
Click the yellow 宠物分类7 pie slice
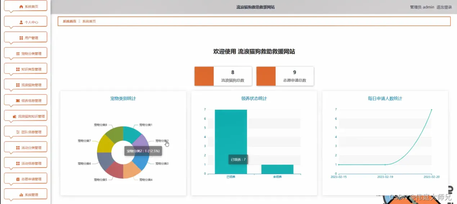pos(105,144)
